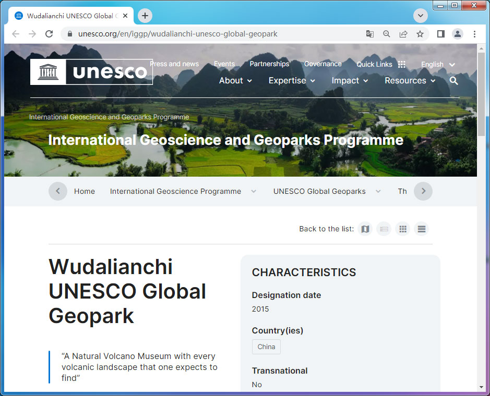
Task: Reload the current page
Action: click(49, 34)
